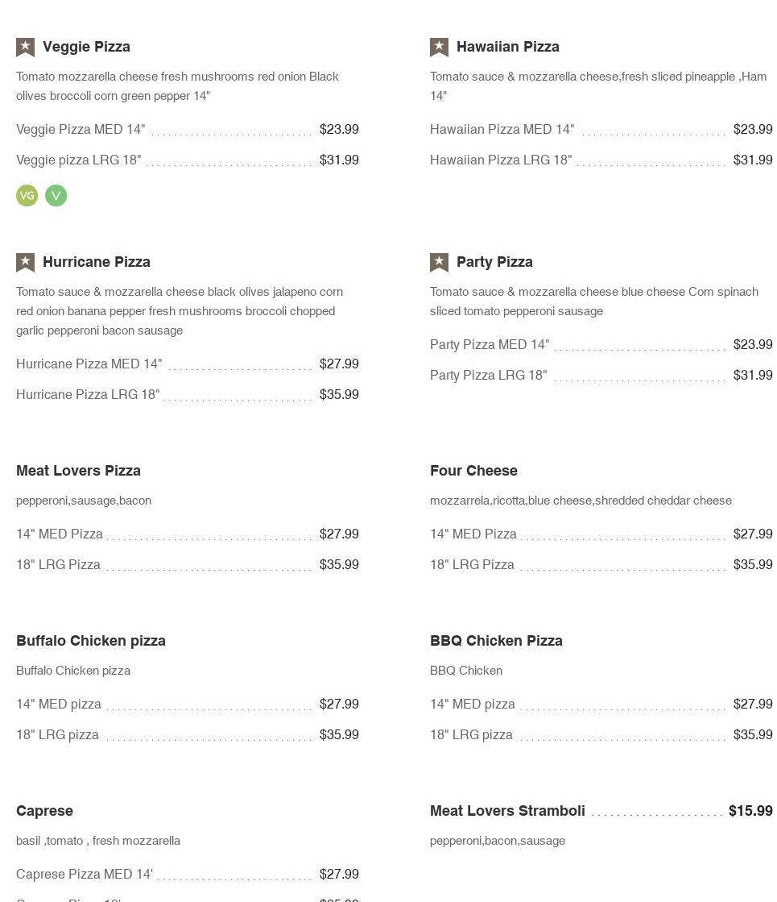This screenshot has height=902, width=777.
Task: Select Hurricane Pizza MED 14" option
Action: pos(89,364)
